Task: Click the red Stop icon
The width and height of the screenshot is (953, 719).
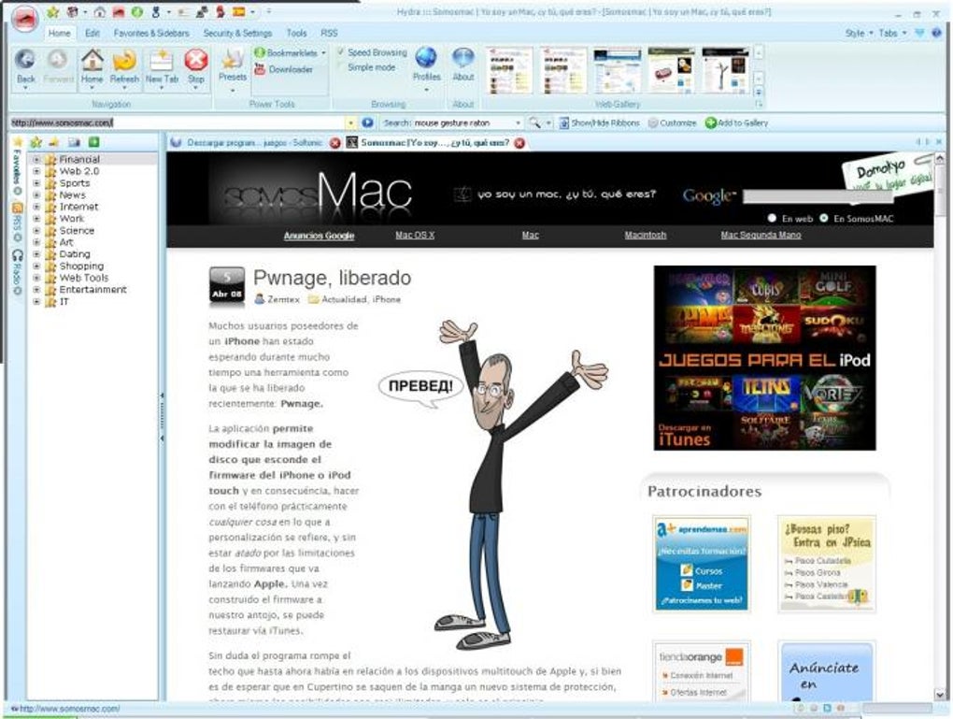Action: tap(195, 60)
